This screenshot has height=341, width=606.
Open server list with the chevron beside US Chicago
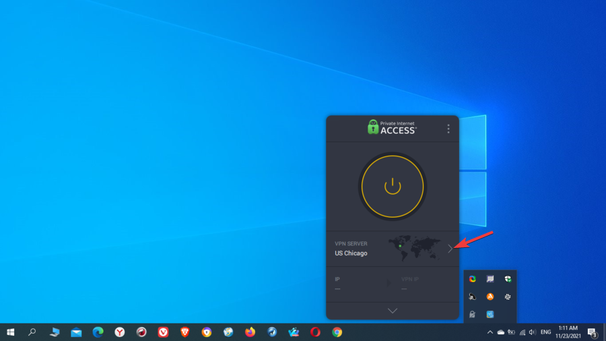click(x=450, y=249)
